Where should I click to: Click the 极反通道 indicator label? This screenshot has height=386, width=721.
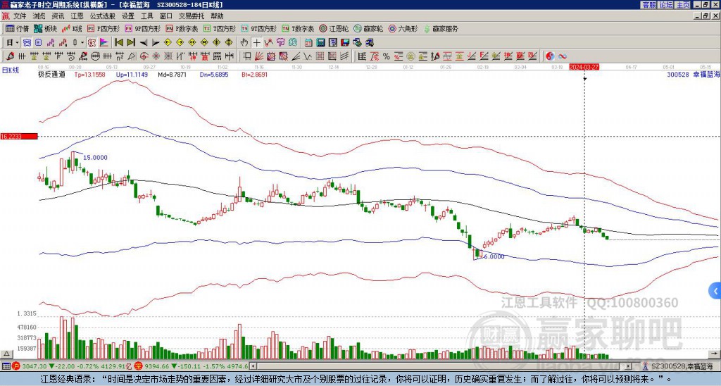point(51,74)
